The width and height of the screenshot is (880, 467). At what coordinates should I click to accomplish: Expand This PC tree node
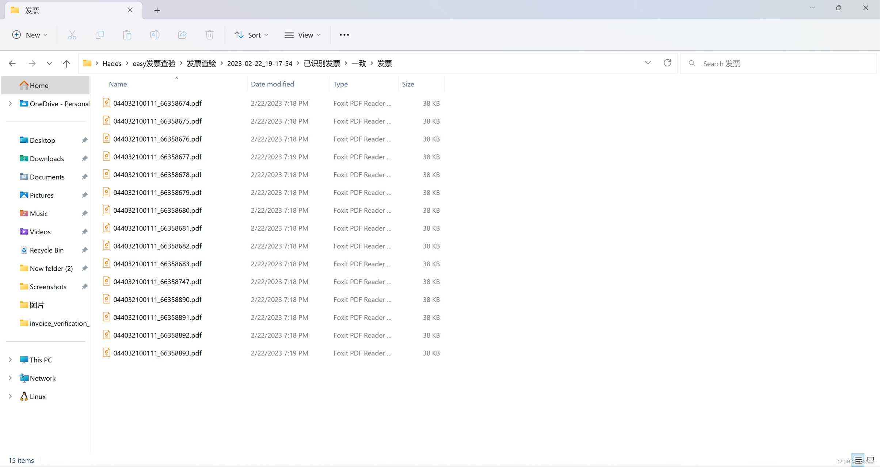coord(10,360)
